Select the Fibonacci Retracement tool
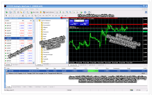The image size is (152, 95). [x=26, y=16]
